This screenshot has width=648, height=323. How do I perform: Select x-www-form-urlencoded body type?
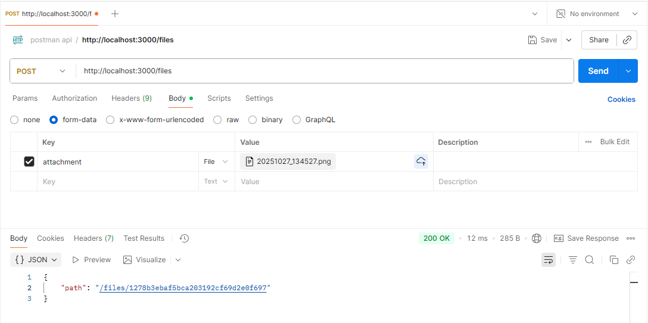pos(110,120)
